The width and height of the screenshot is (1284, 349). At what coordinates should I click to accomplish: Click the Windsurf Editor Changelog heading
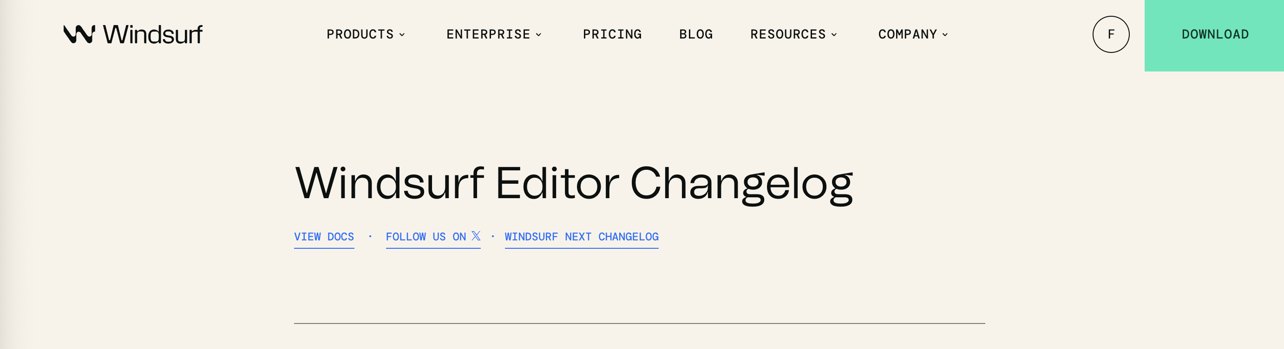(574, 183)
